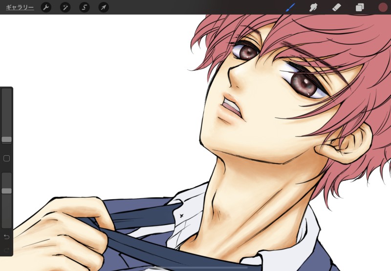This screenshot has height=271, width=391.
Task: Open the ギャラリー gallery link
Action: pos(20,7)
